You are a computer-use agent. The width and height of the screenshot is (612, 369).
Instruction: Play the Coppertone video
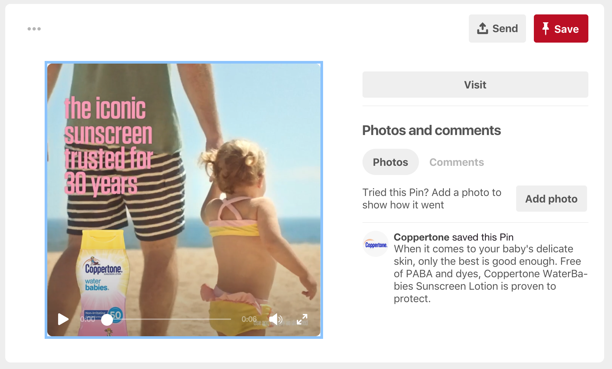pos(63,319)
